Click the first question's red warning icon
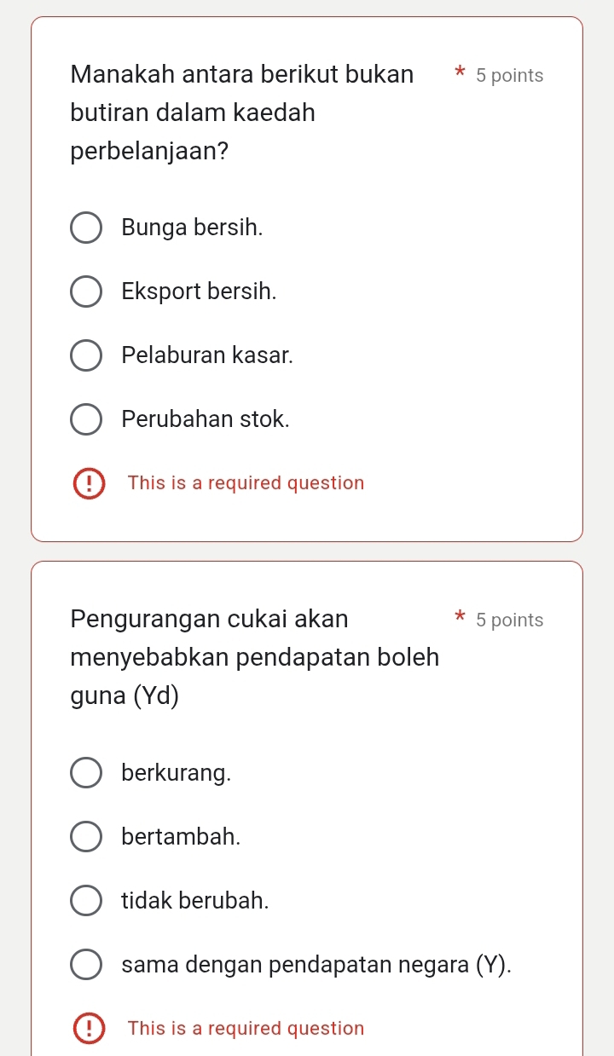 (88, 483)
